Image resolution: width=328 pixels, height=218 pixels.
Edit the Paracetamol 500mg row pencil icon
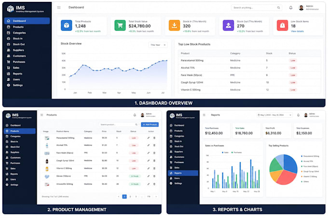pyautogui.click(x=148, y=138)
